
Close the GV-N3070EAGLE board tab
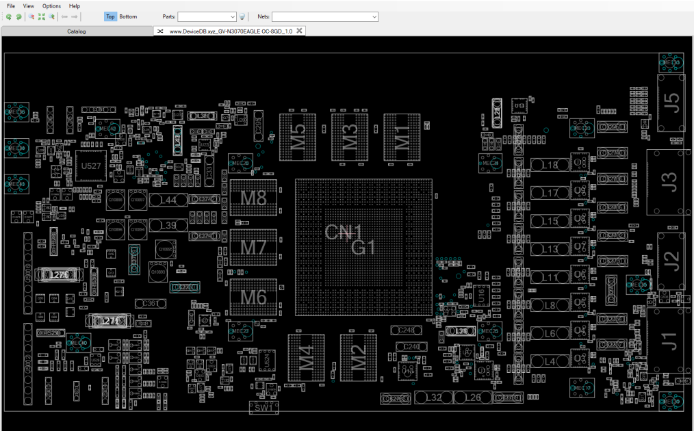[x=299, y=31]
